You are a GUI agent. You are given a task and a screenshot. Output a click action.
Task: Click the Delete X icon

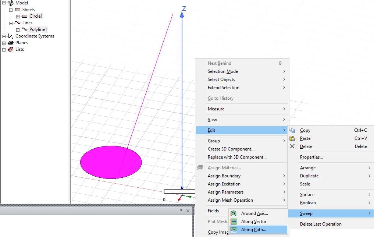pyautogui.click(x=292, y=146)
